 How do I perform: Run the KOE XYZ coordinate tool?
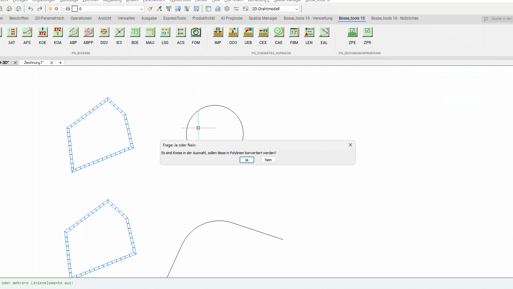click(x=42, y=32)
